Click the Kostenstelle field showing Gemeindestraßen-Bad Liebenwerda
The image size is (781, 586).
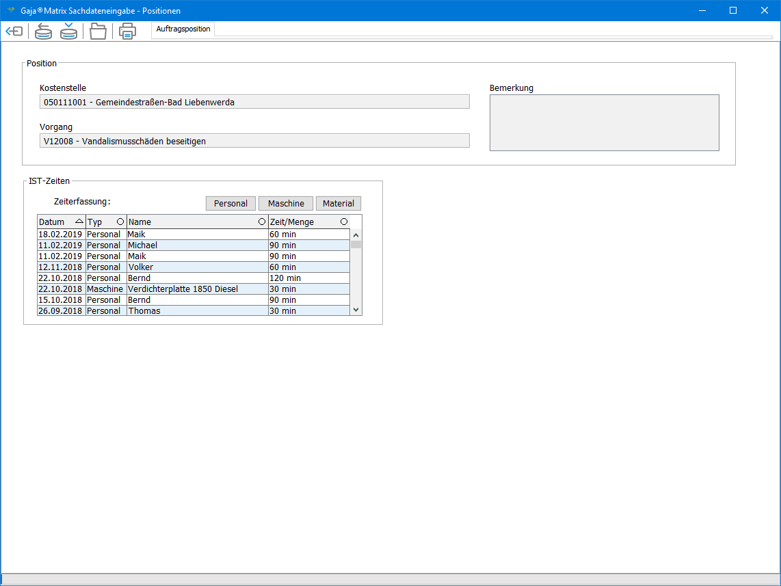point(254,102)
